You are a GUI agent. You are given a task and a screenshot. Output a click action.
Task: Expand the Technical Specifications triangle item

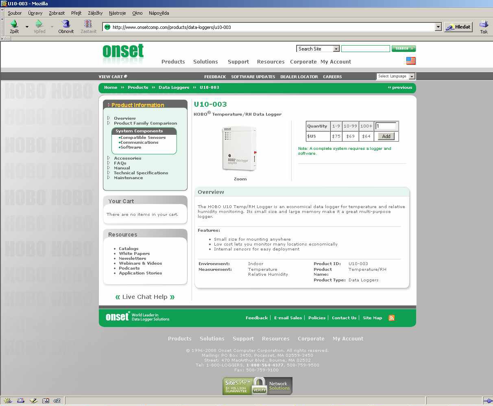[109, 173]
